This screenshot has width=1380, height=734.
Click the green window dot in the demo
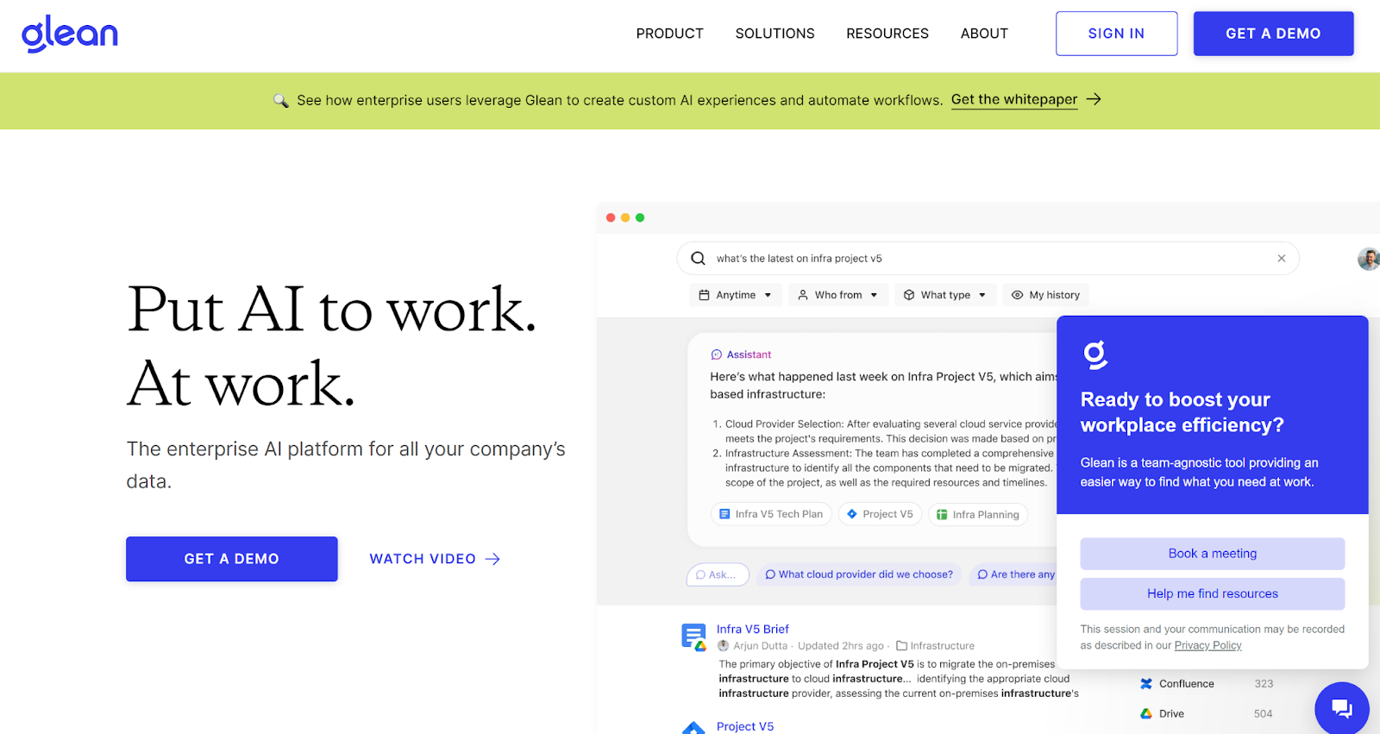point(640,217)
